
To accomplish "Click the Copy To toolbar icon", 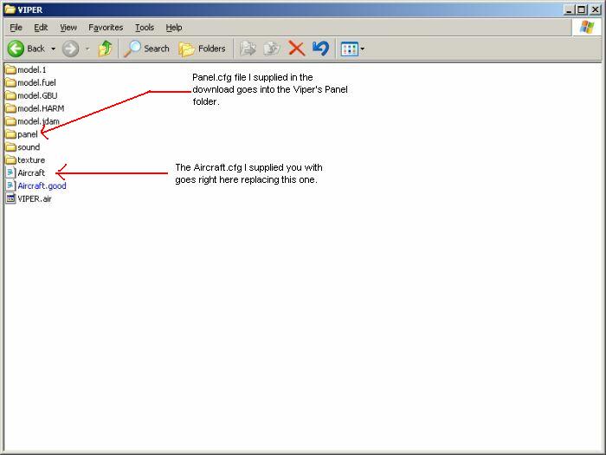I will (272, 49).
